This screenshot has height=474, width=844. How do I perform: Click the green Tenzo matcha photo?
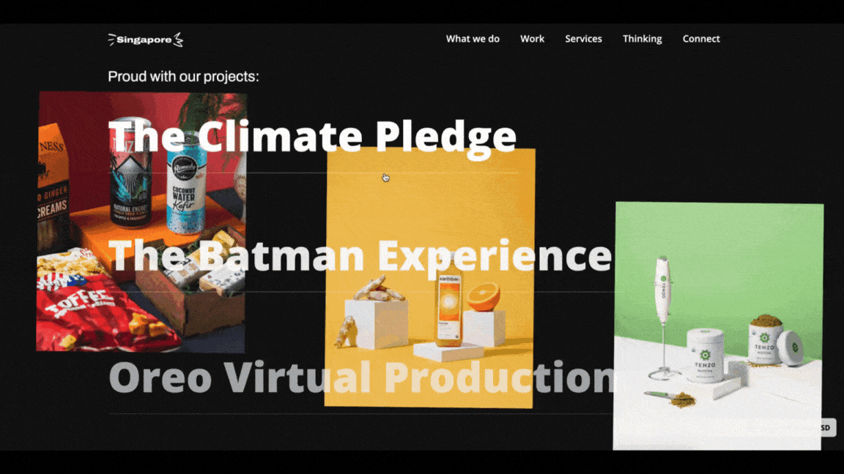point(718,326)
